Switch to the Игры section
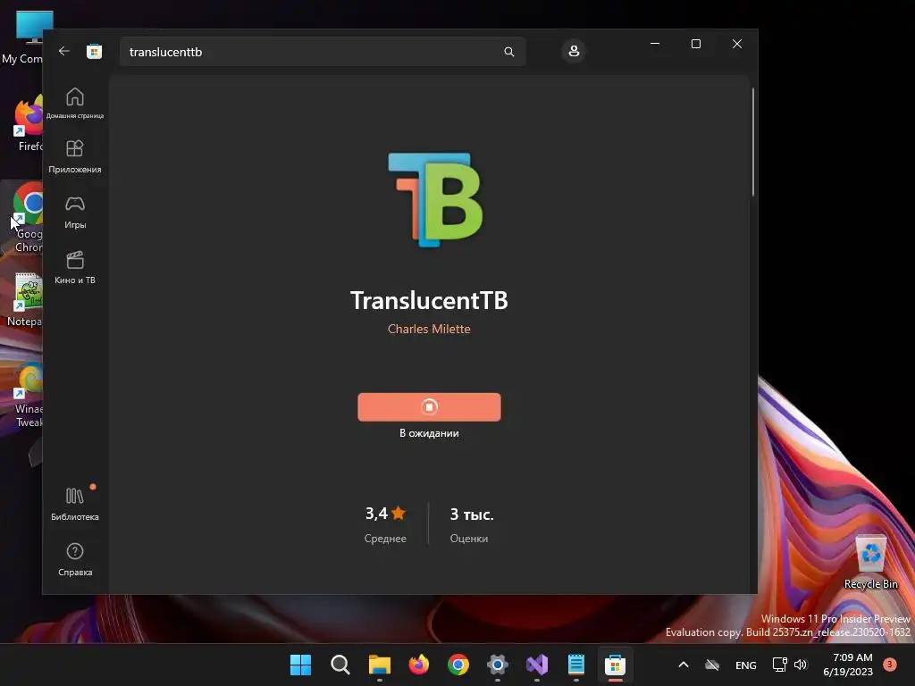Screen dimensions: 915x686 pyautogui.click(x=75, y=213)
